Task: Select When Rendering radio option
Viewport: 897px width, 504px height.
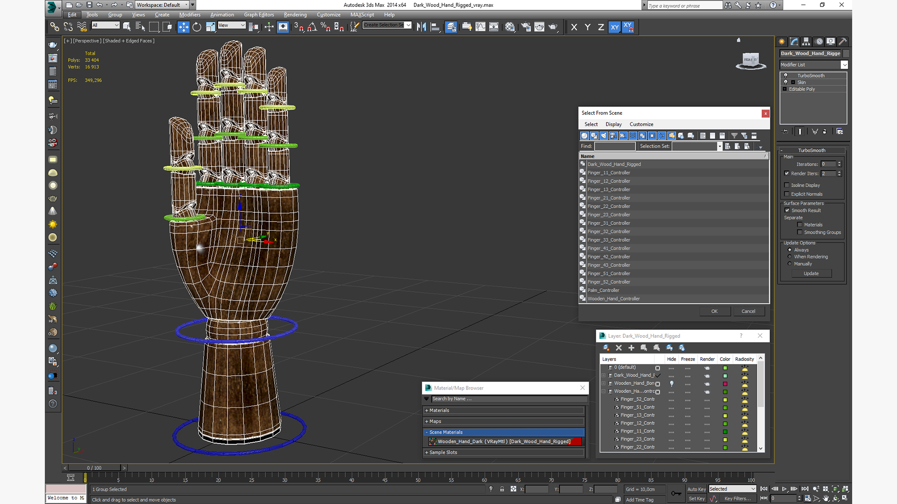Action: 790,257
